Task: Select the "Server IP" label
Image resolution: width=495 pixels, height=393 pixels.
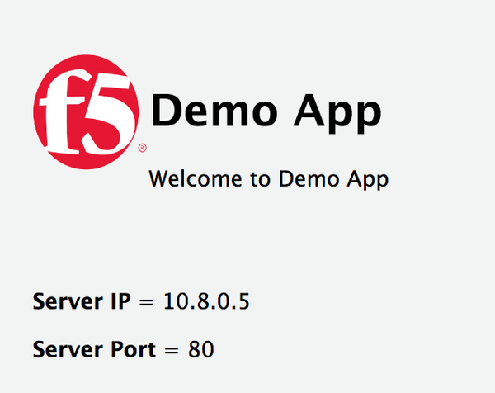Action: [x=82, y=301]
